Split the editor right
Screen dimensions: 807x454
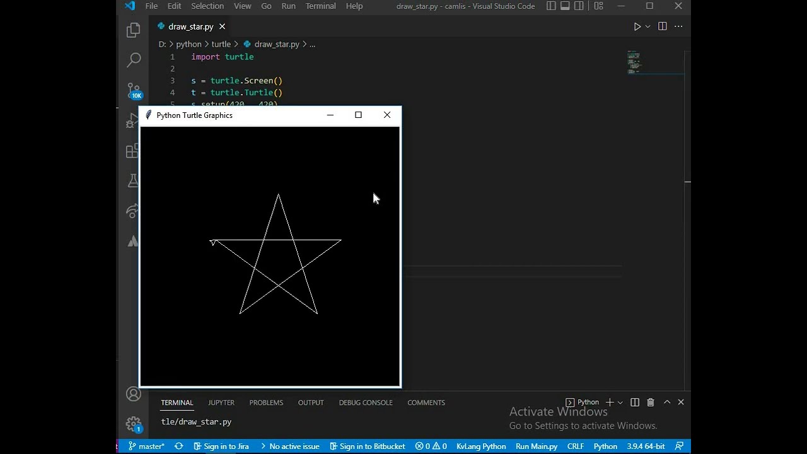pyautogui.click(x=662, y=26)
